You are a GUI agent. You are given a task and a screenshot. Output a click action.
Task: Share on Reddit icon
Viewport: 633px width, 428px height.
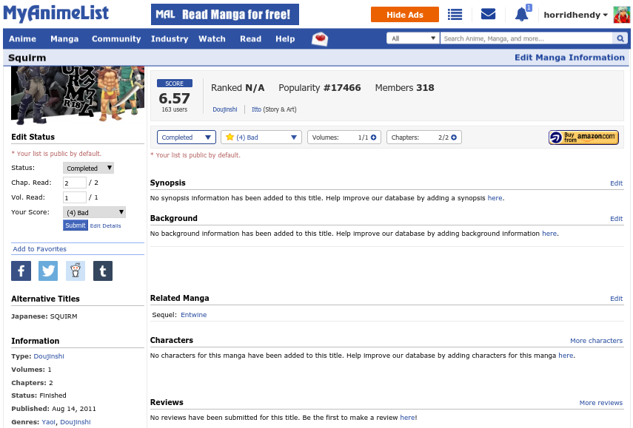(76, 271)
